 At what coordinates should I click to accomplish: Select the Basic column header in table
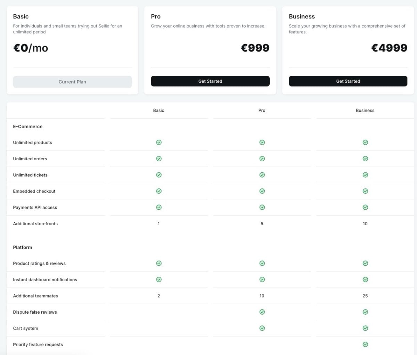(x=158, y=110)
